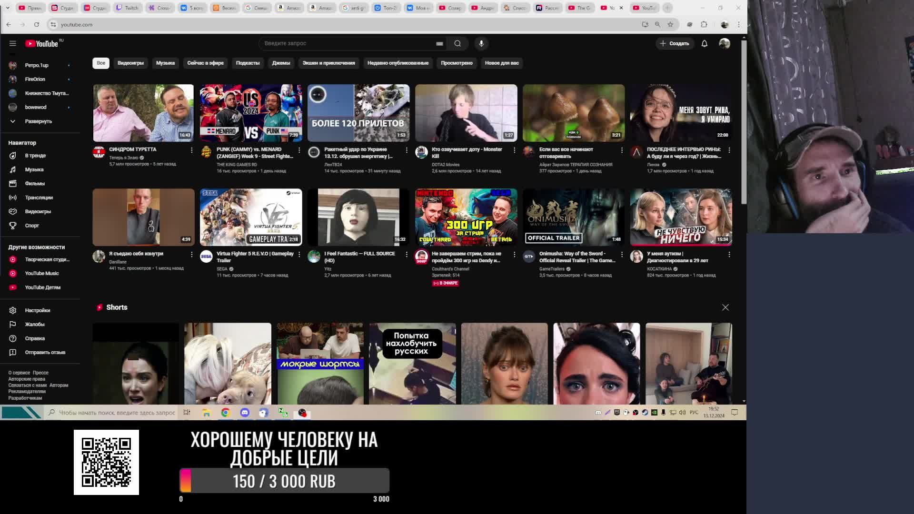
Task: Open YouTube Music in sidebar
Action: [x=41, y=273]
